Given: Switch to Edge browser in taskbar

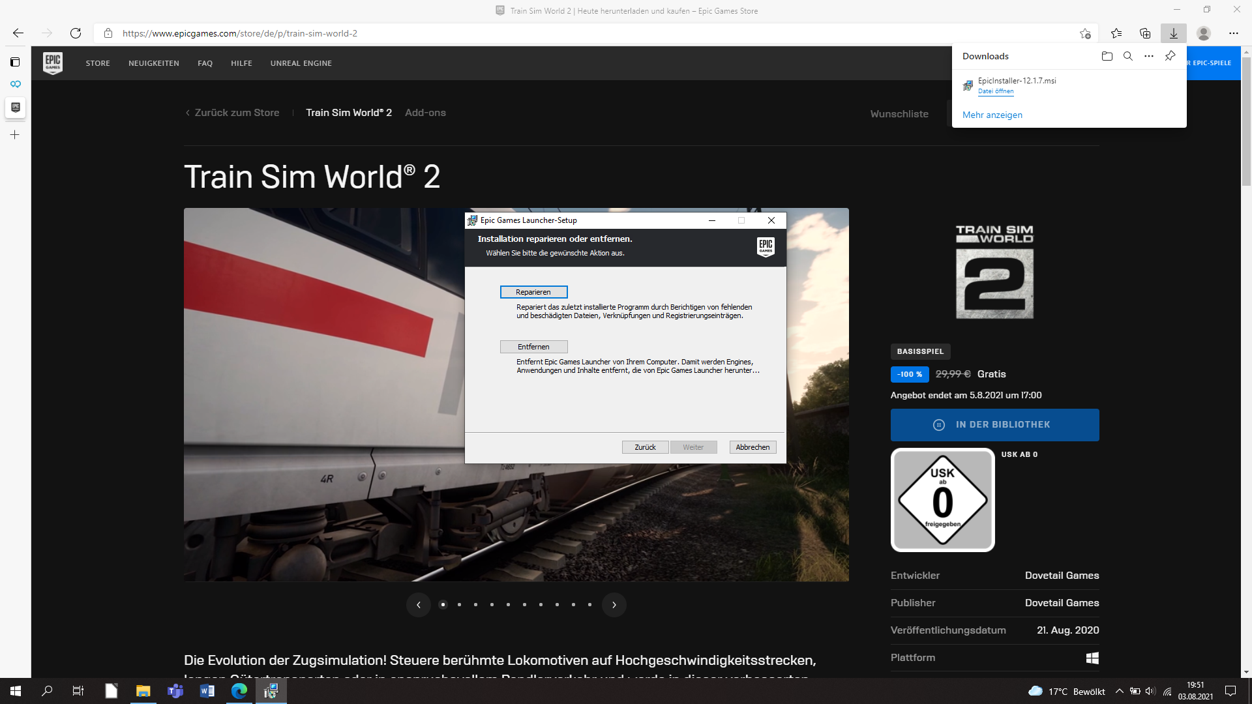Looking at the screenshot, I should click(239, 691).
